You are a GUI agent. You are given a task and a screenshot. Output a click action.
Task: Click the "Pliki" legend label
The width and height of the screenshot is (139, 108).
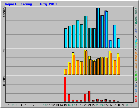[136, 32]
